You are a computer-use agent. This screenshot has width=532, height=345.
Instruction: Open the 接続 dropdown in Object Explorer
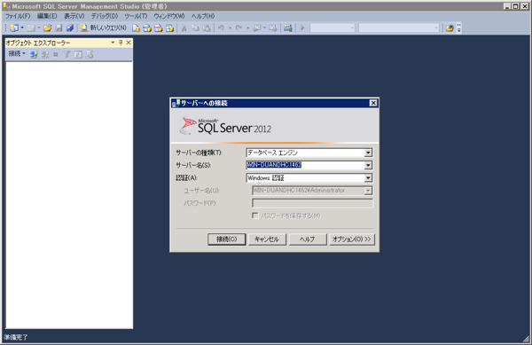pyautogui.click(x=17, y=53)
